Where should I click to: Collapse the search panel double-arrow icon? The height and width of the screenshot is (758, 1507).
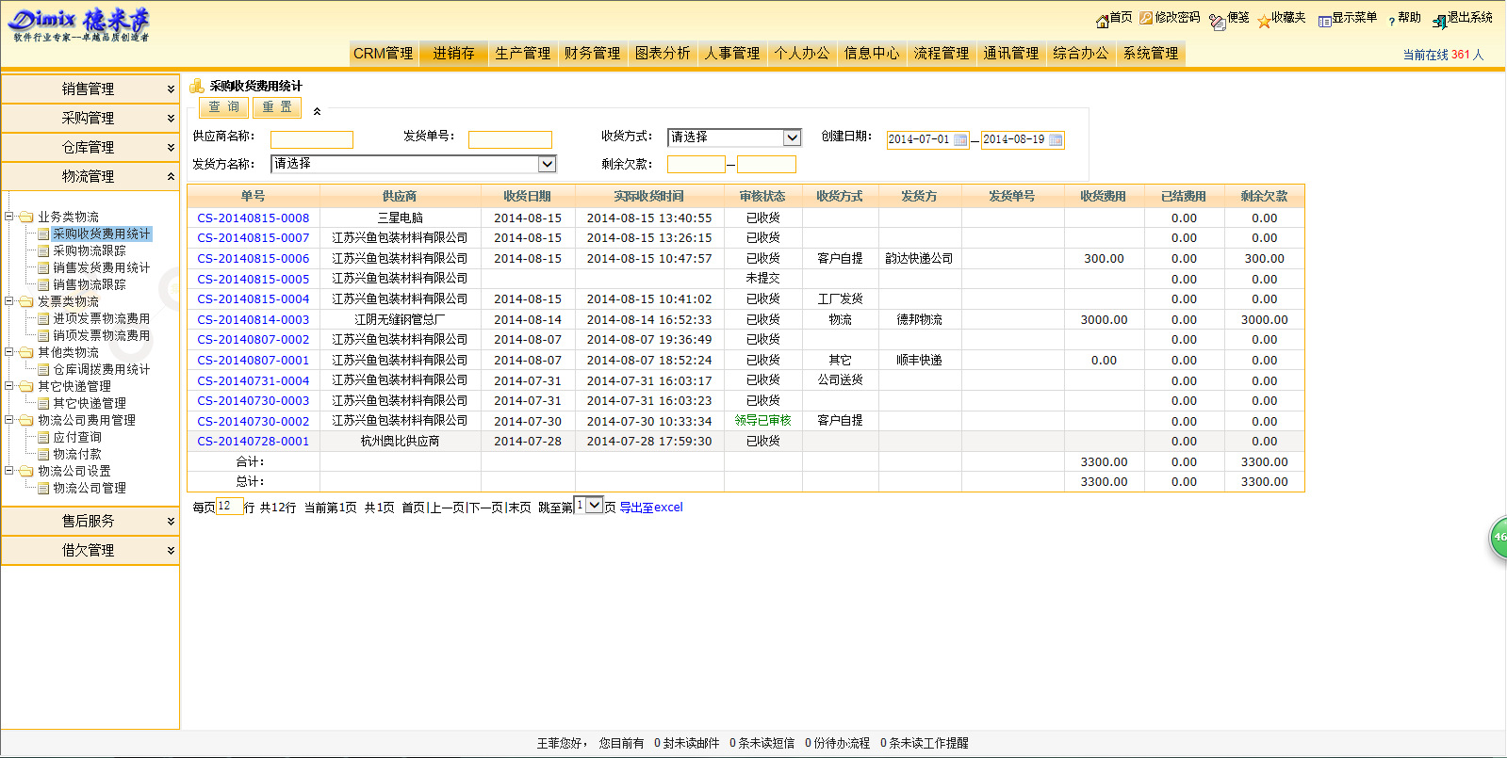(317, 111)
